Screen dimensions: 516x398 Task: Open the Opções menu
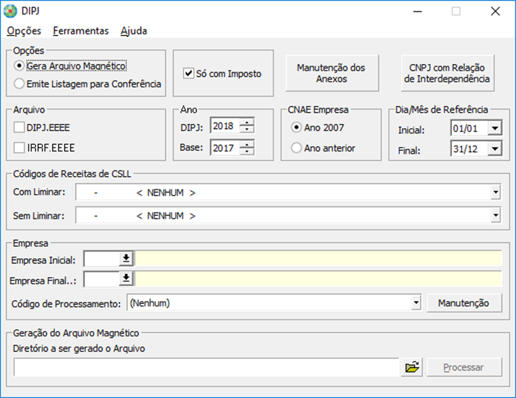point(24,31)
